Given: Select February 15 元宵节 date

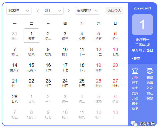Looking at the screenshot, I should click(x=31, y=67).
